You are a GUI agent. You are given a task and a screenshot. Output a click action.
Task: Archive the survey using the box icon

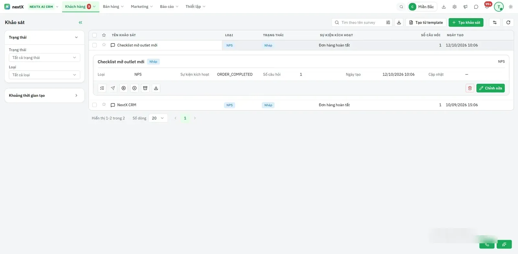pyautogui.click(x=145, y=88)
